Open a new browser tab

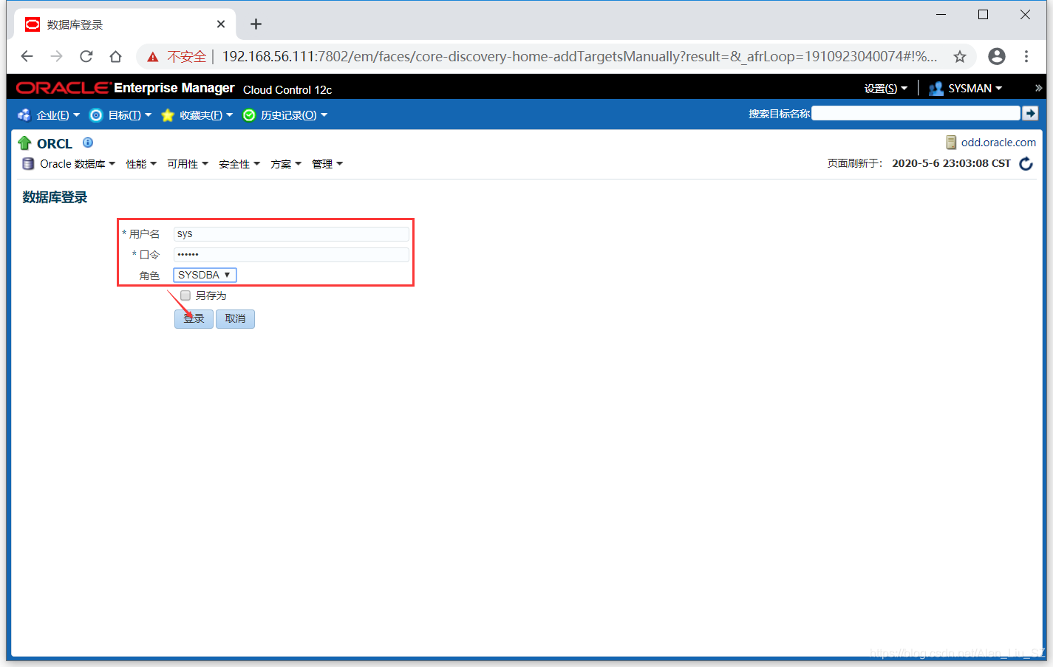point(256,24)
